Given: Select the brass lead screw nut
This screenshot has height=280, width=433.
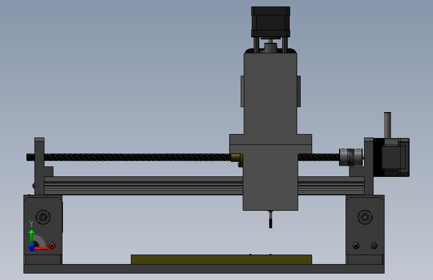Looking at the screenshot, I should [x=237, y=160].
